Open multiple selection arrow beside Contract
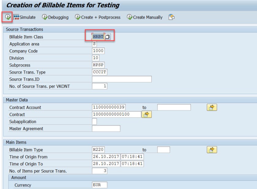 pyautogui.click(x=147, y=114)
